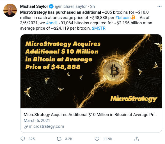
Task: Click the link card headline text
Action: pos(90,115)
